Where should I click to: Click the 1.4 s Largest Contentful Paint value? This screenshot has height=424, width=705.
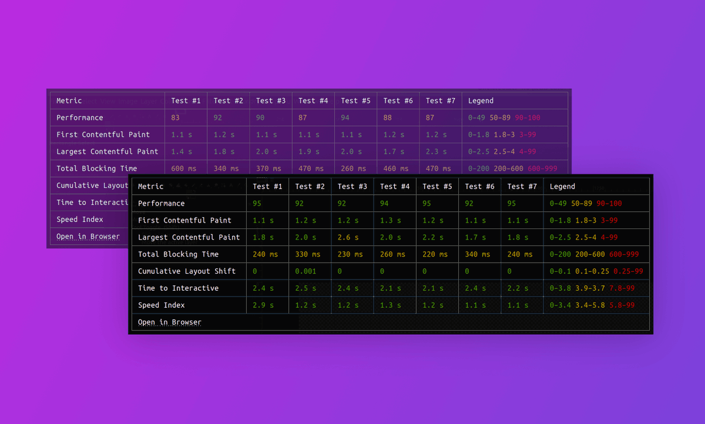tap(182, 152)
